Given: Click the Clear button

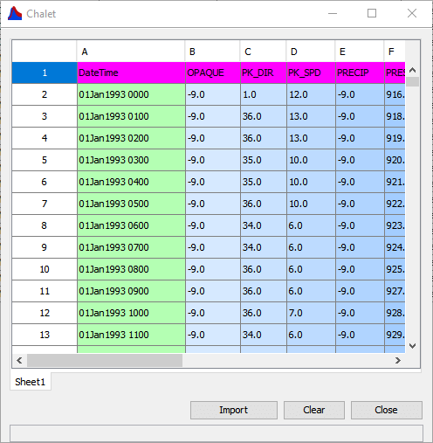Looking at the screenshot, I should pyautogui.click(x=314, y=410).
